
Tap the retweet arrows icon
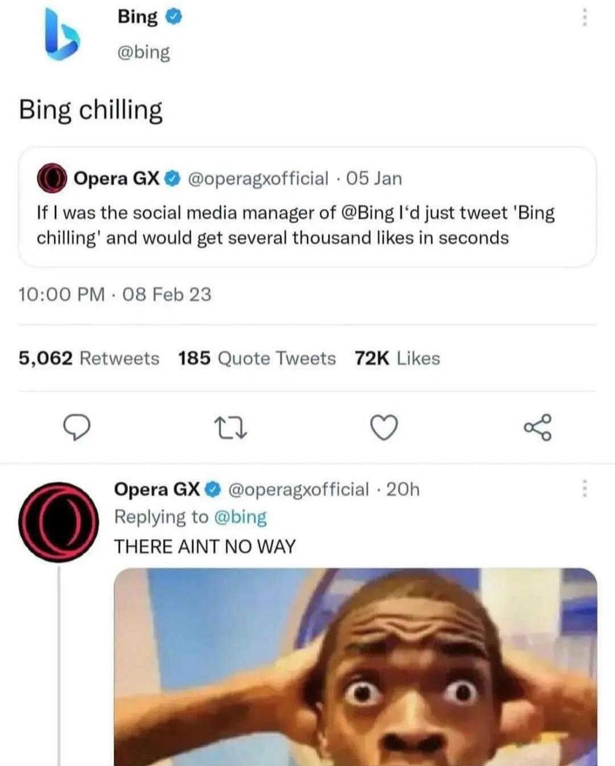tap(230, 427)
